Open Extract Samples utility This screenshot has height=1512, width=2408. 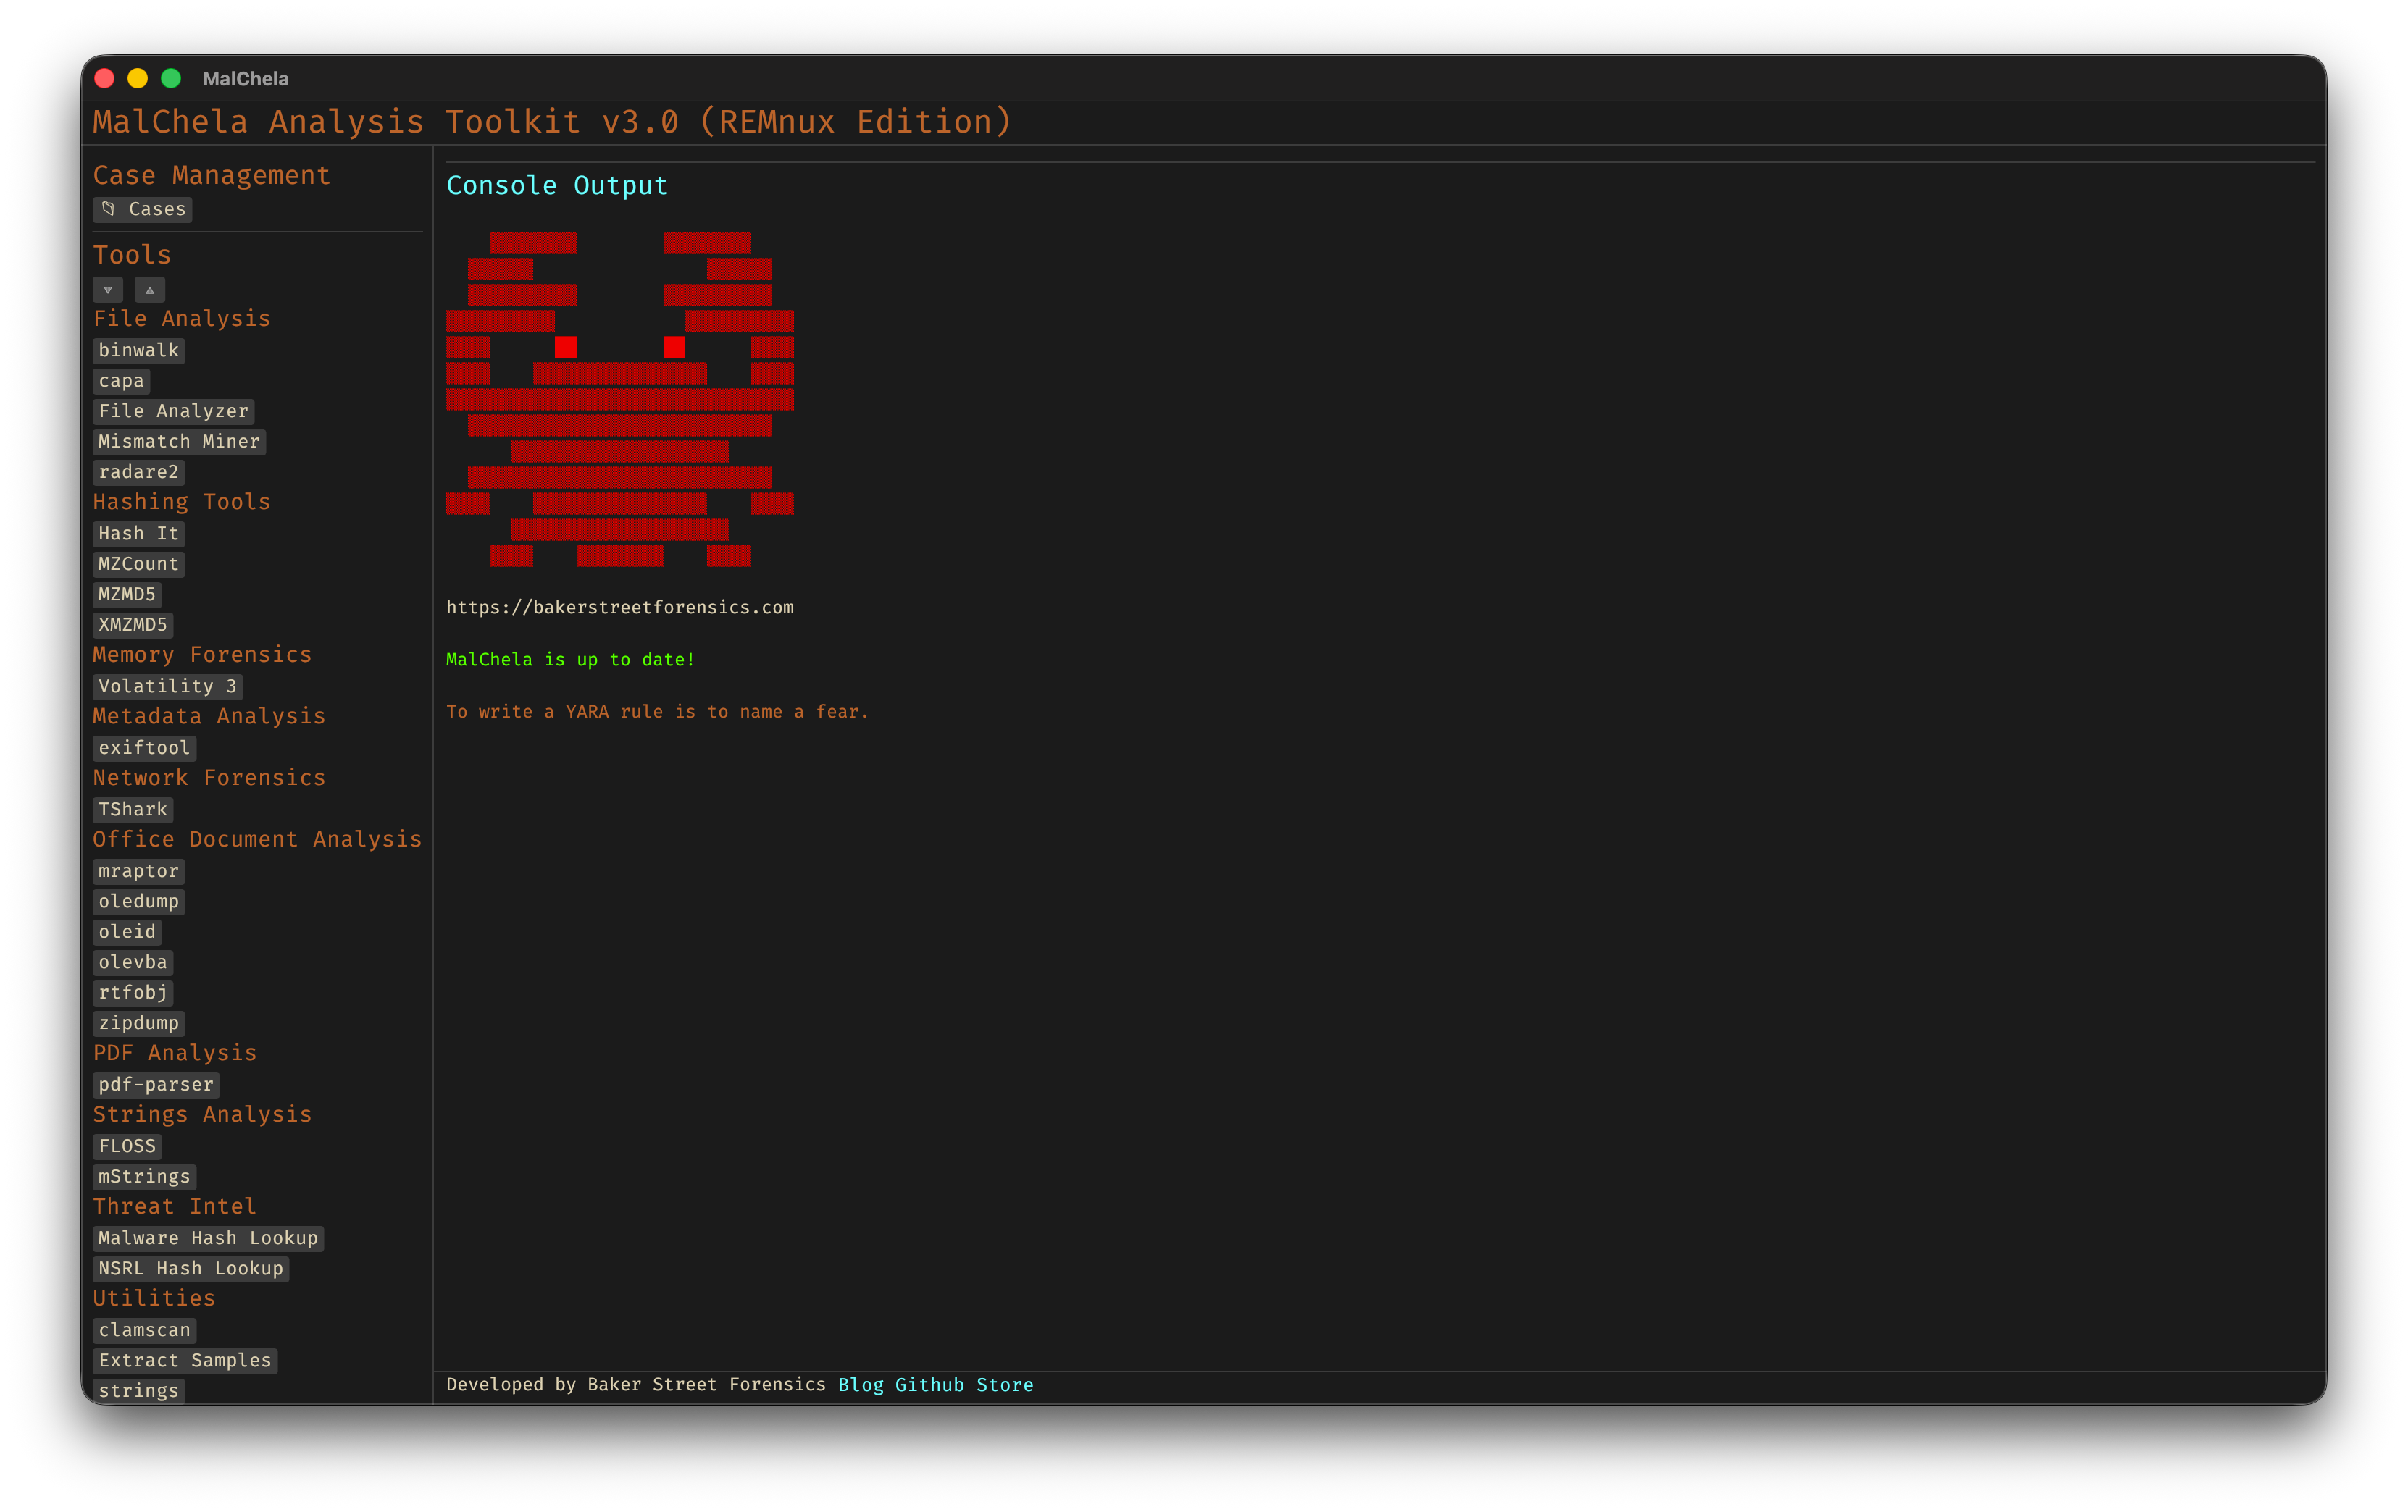(x=185, y=1360)
